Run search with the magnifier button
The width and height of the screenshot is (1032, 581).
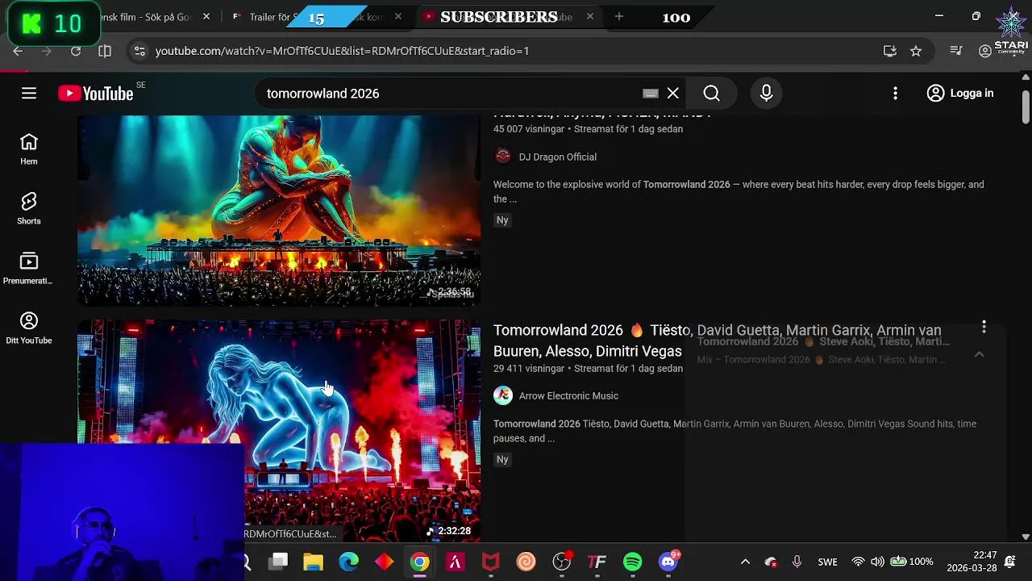click(711, 94)
